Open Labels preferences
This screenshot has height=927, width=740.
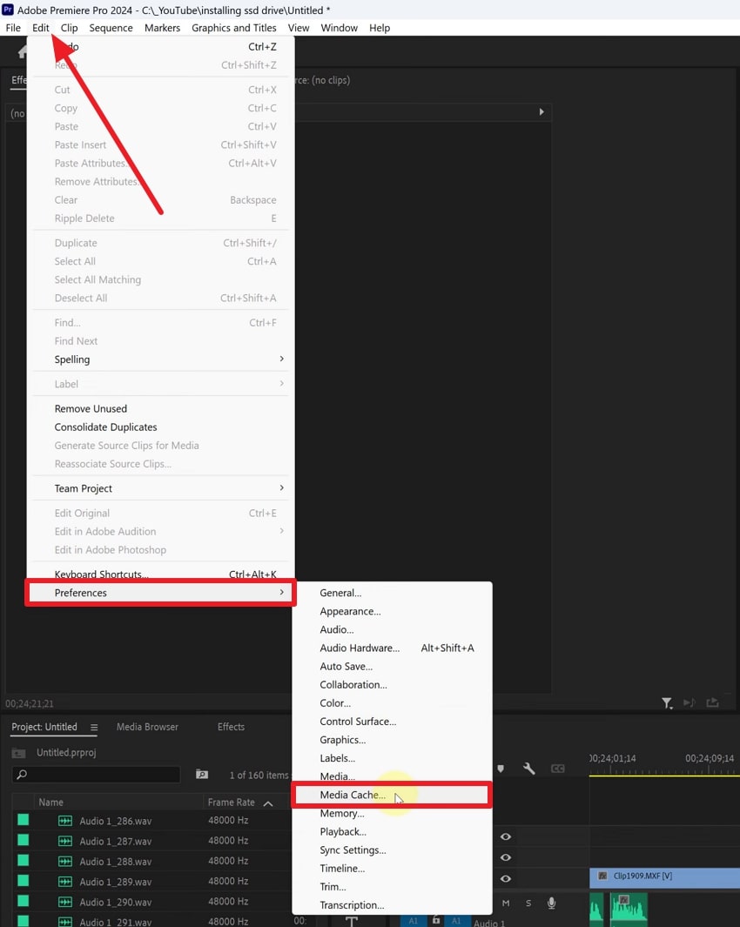(x=391, y=758)
